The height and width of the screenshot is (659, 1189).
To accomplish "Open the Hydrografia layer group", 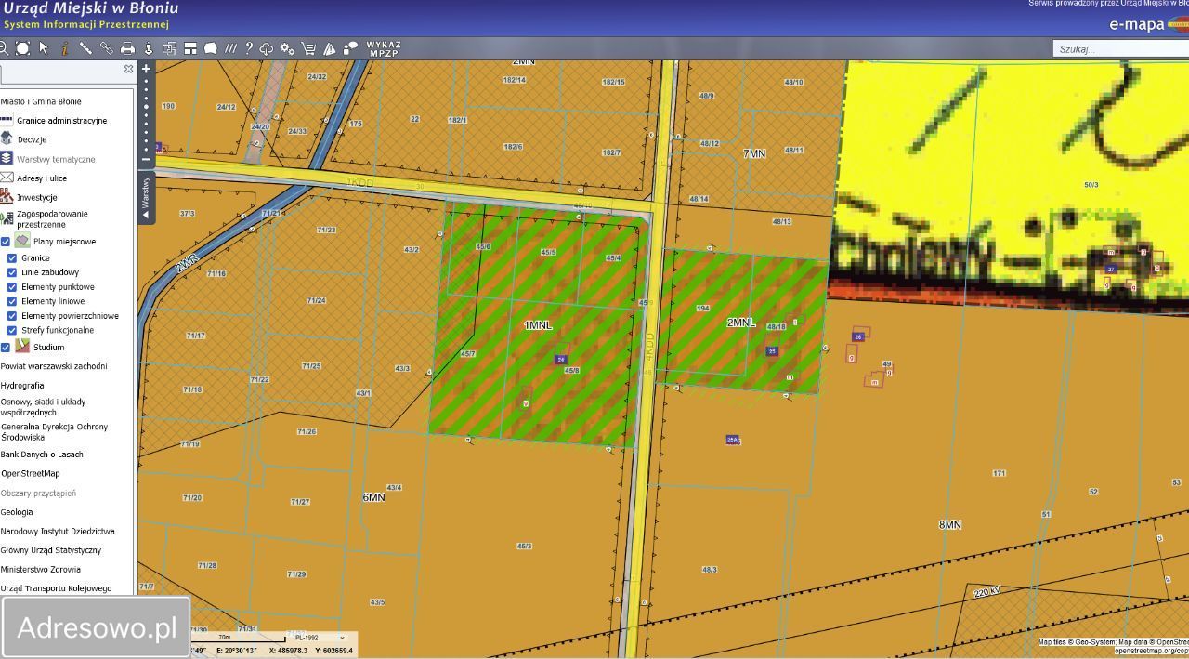I will pyautogui.click(x=22, y=386).
